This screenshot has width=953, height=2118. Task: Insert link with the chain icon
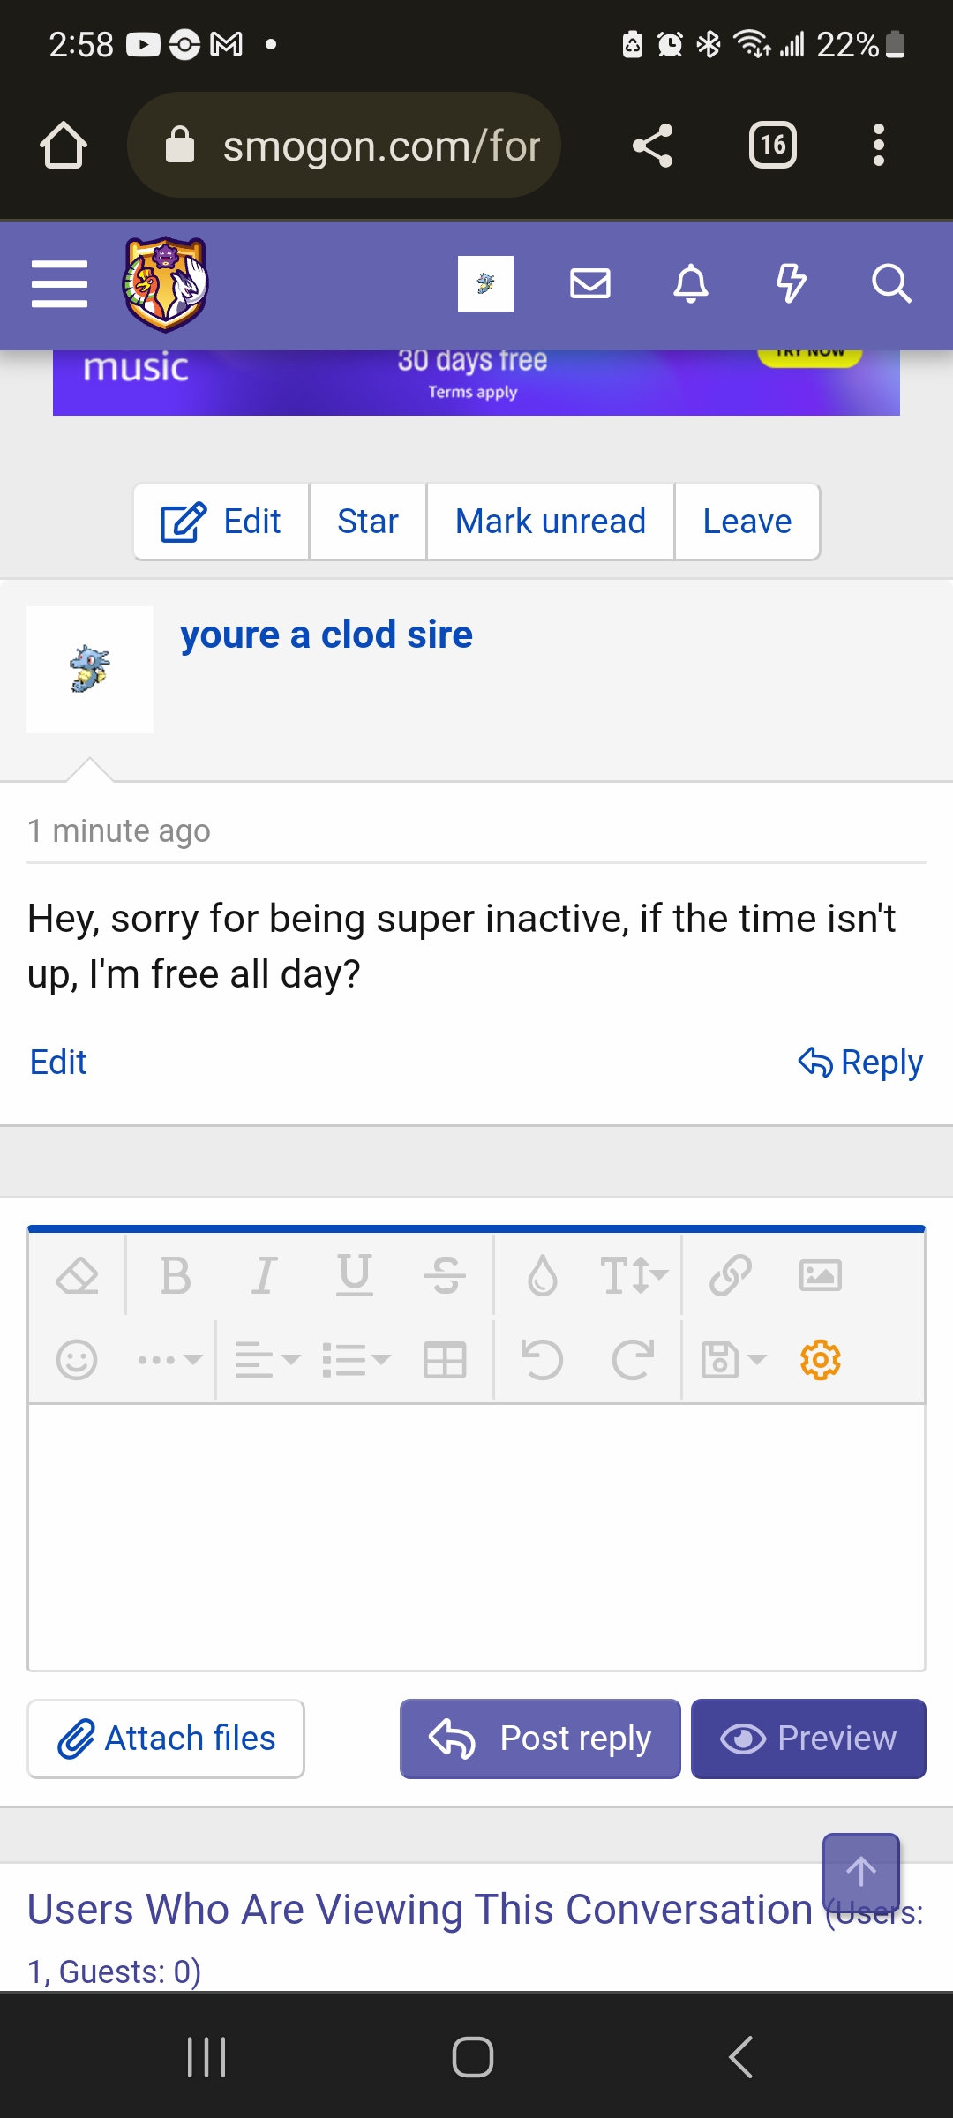pyautogui.click(x=730, y=1275)
